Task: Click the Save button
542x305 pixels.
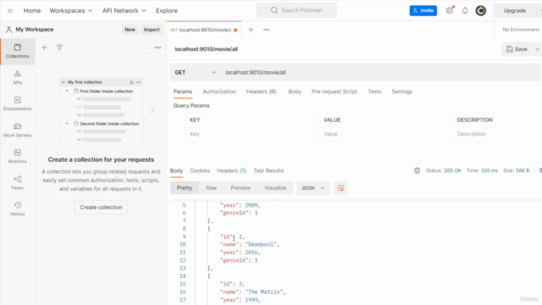Action: tap(517, 49)
